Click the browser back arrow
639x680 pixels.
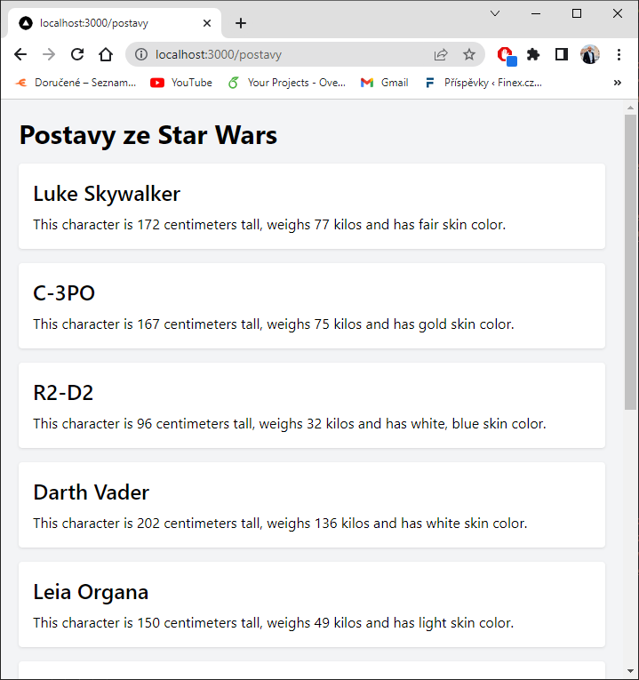coord(20,54)
